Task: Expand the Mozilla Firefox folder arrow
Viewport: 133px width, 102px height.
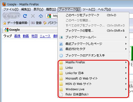Action: tap(126, 62)
